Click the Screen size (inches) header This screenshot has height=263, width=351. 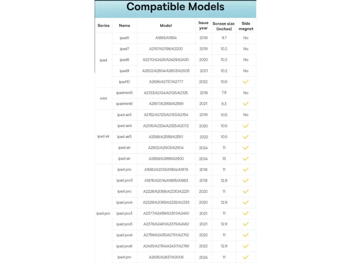click(x=223, y=26)
